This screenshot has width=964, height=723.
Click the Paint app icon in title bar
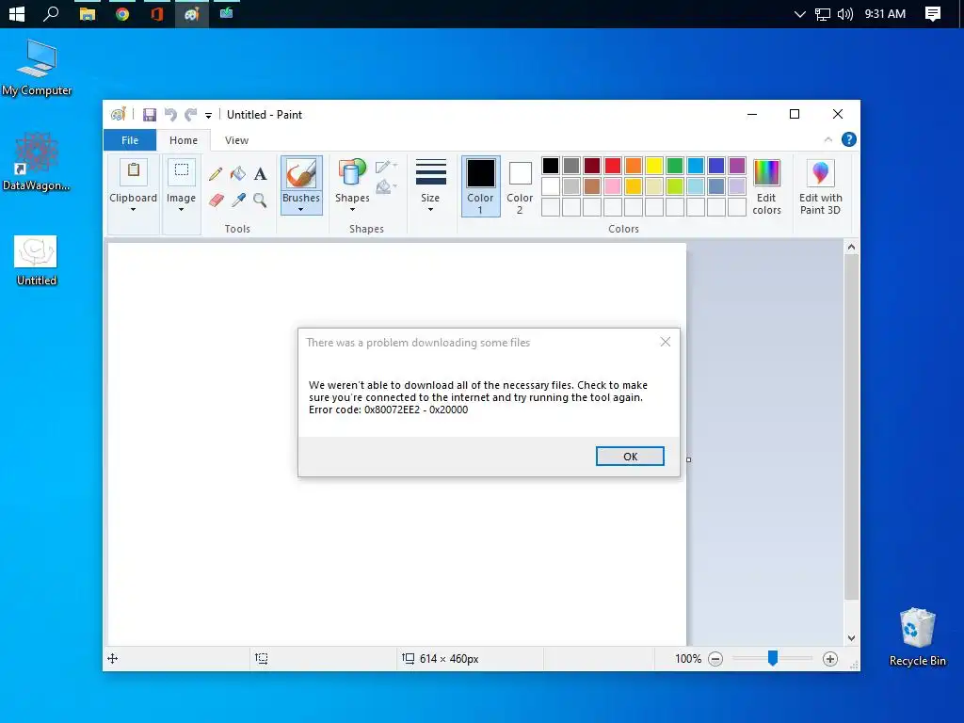point(119,114)
